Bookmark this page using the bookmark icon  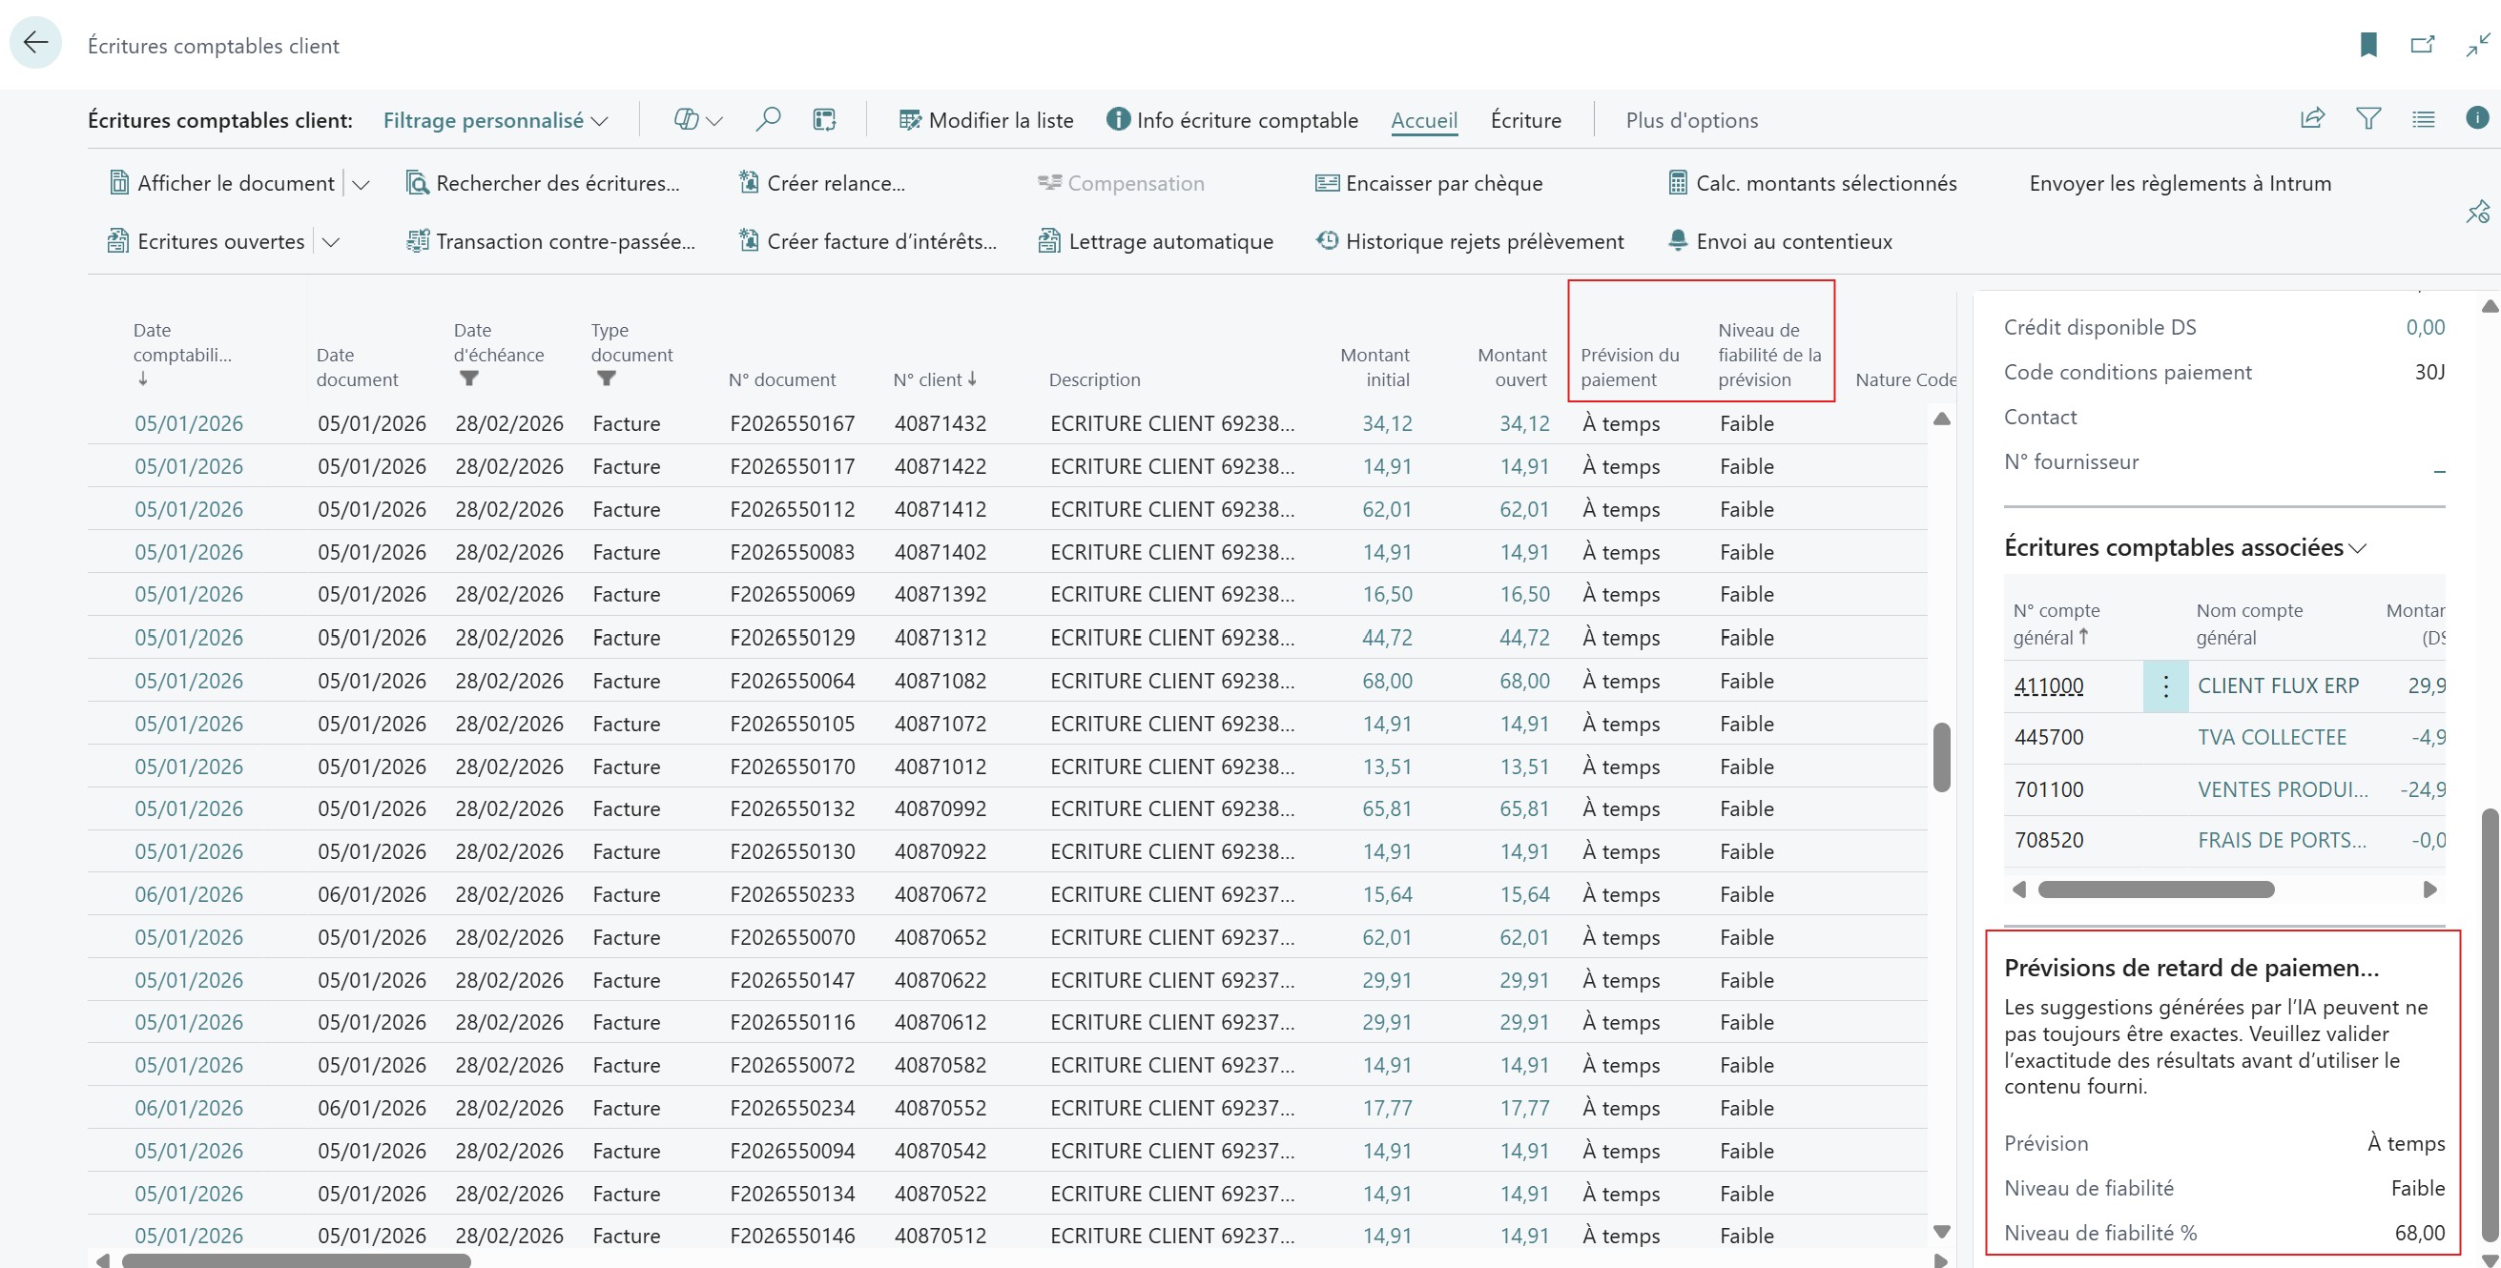(2369, 45)
